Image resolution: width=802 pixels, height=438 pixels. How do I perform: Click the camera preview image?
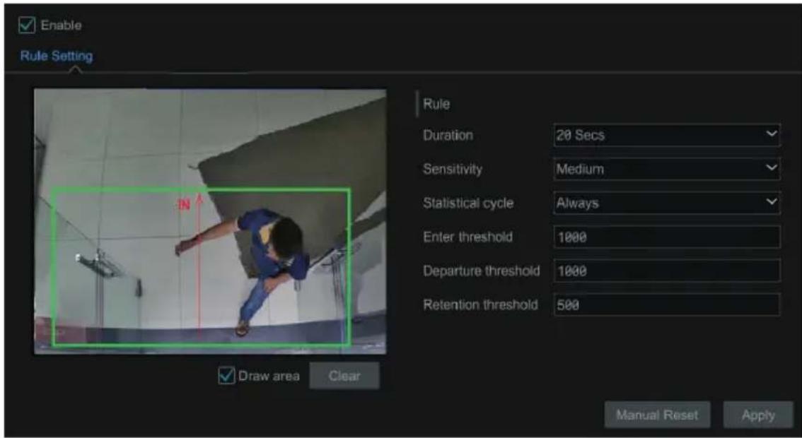click(x=210, y=221)
